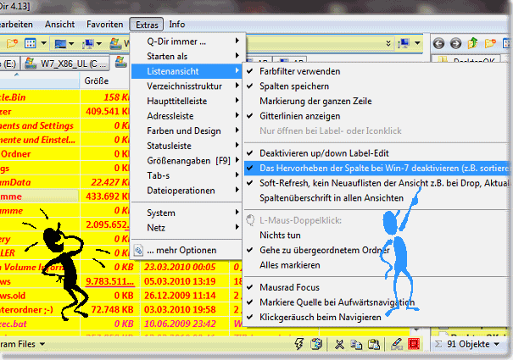This screenshot has width=513, height=360.
Task: Click the new folder icon in left pane toolbar
Action: (x=12, y=43)
